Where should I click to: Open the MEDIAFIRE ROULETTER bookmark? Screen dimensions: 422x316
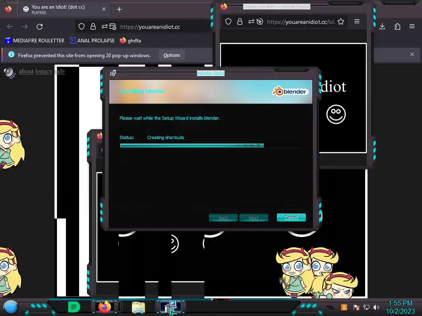click(35, 41)
